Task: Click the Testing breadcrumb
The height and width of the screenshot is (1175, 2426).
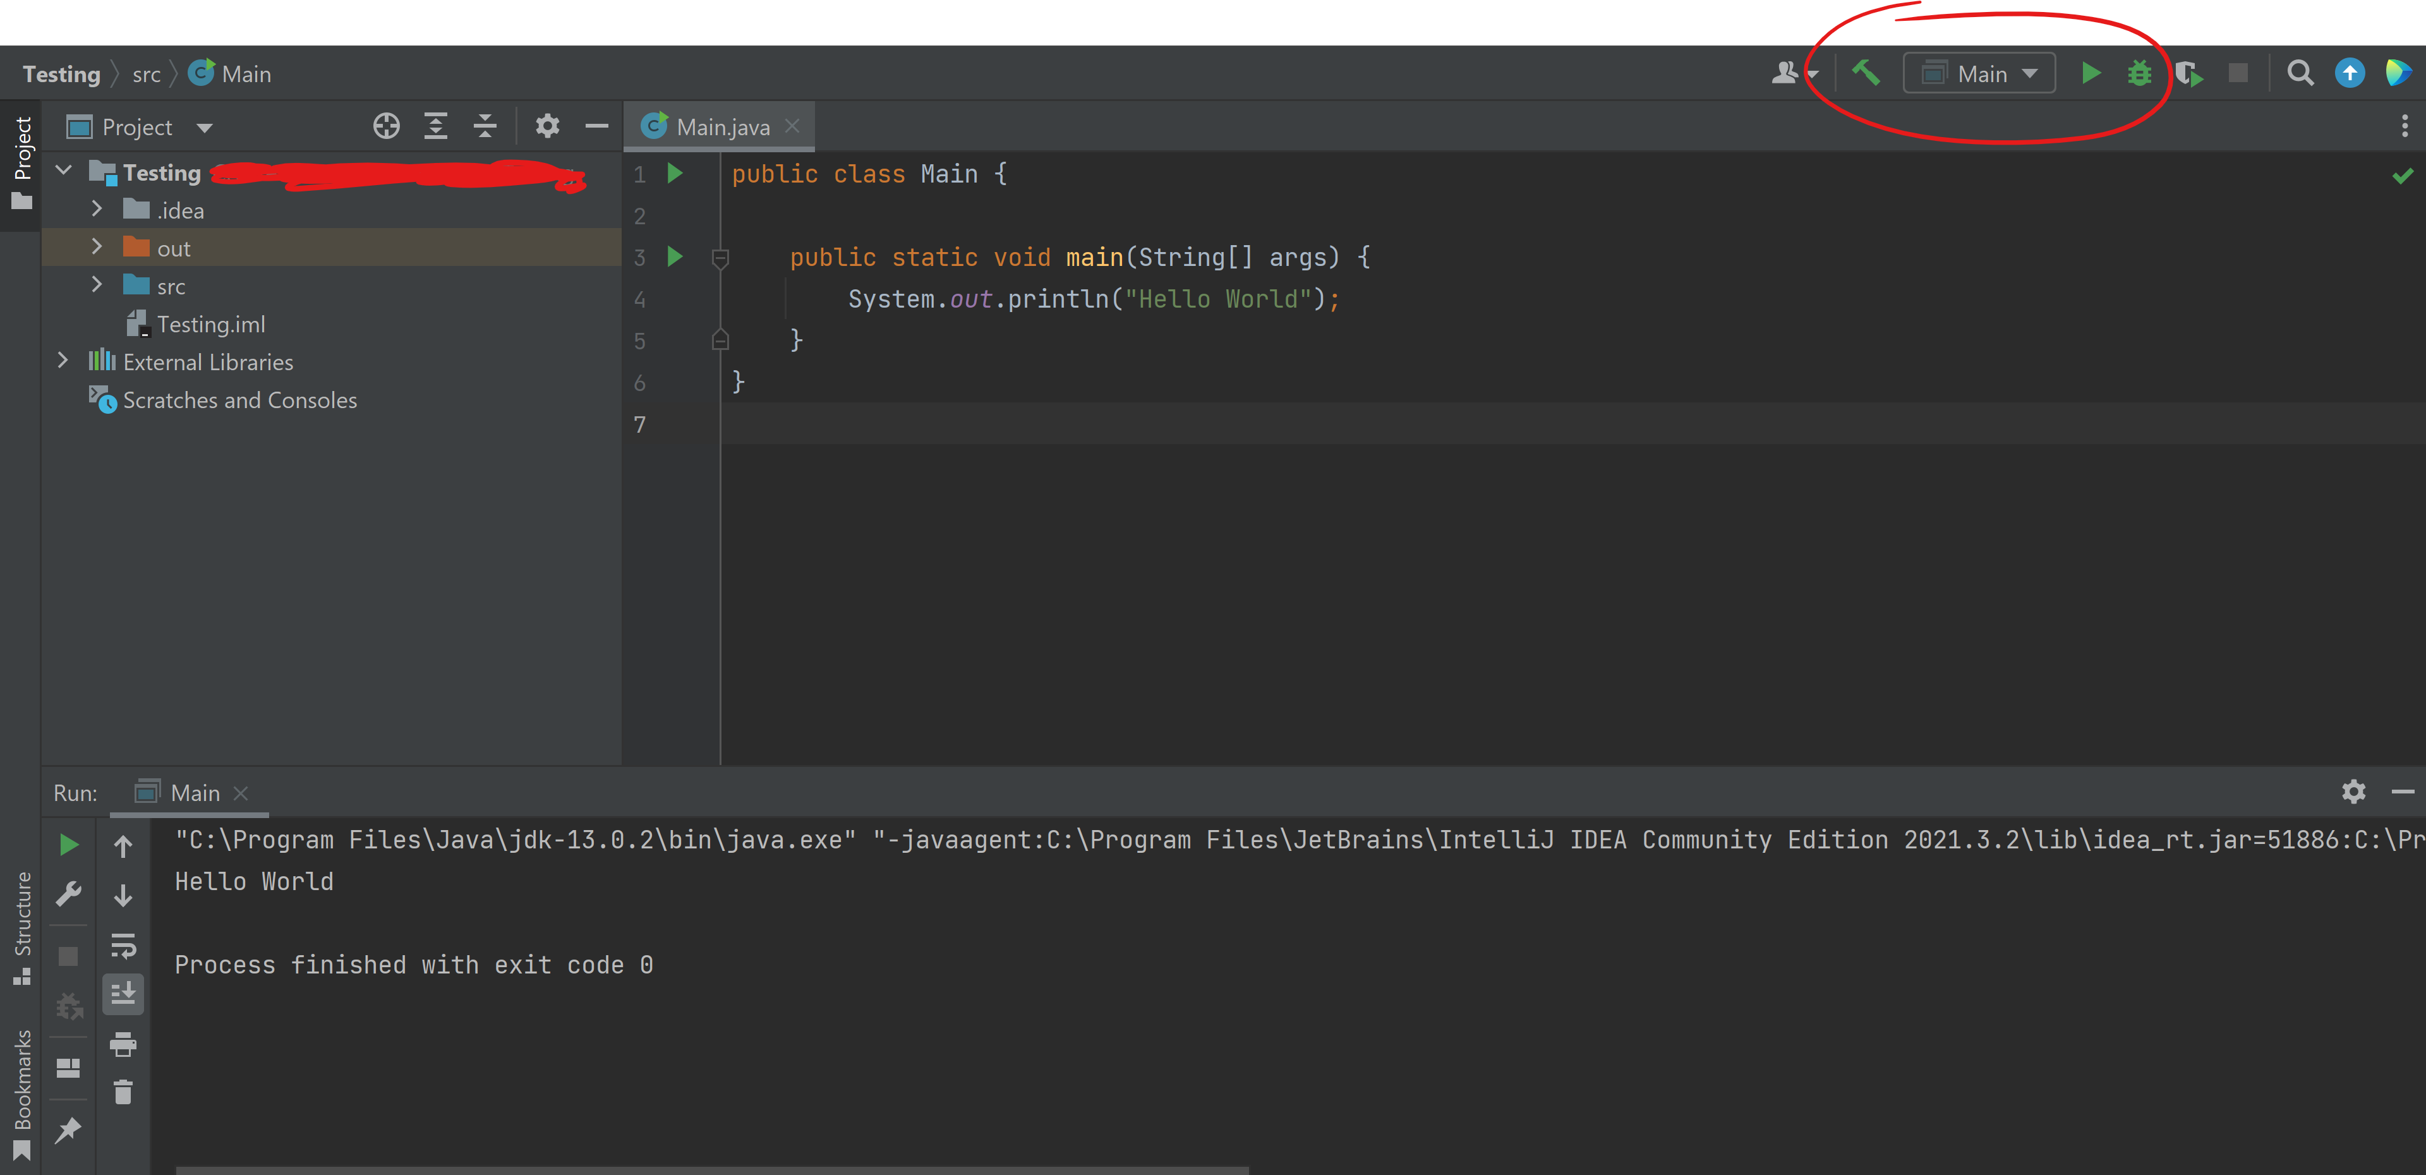Action: (x=61, y=75)
